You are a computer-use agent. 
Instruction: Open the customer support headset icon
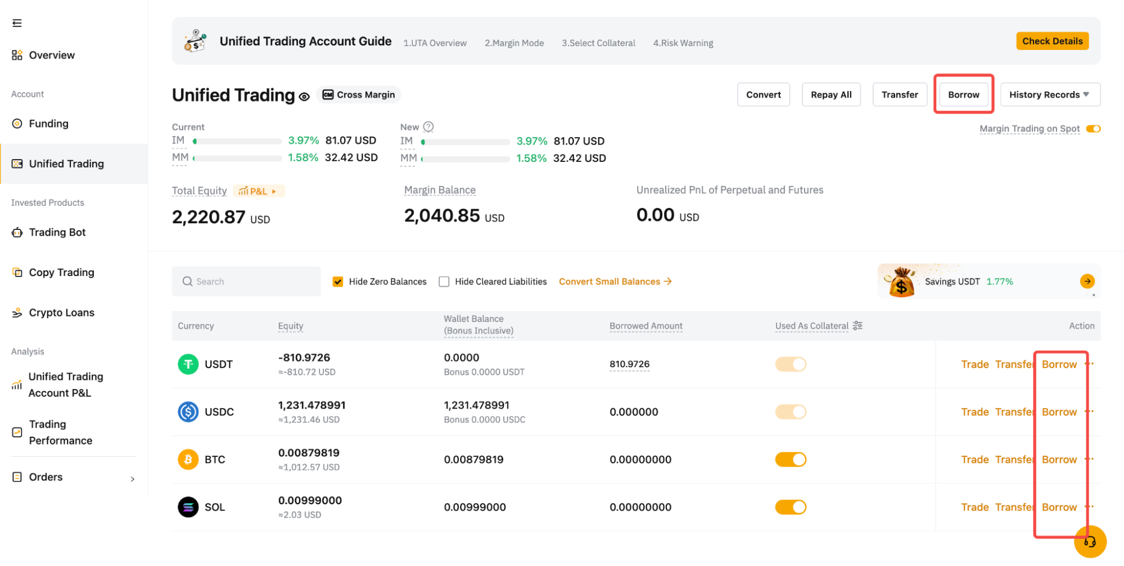click(1090, 542)
